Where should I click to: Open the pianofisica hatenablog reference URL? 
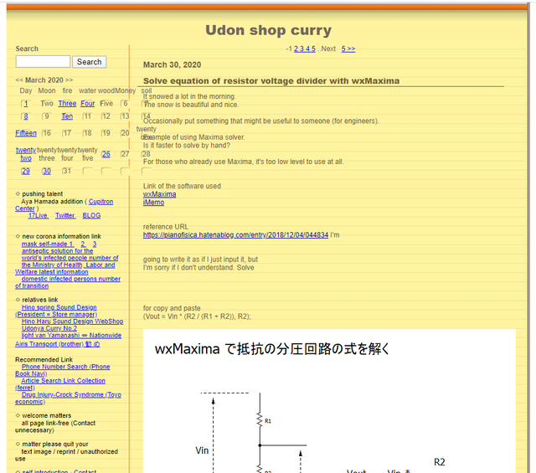(x=235, y=234)
